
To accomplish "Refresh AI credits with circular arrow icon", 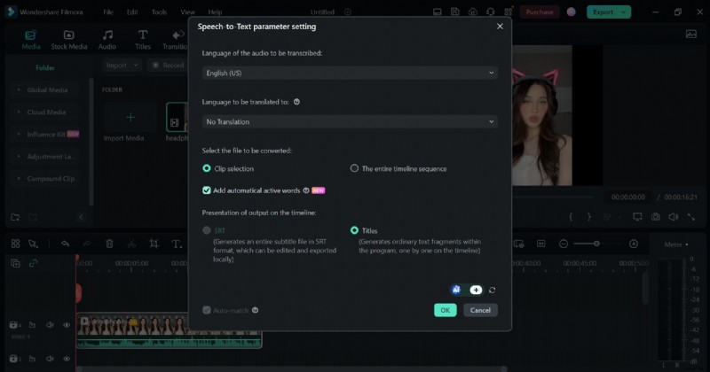I will [493, 290].
